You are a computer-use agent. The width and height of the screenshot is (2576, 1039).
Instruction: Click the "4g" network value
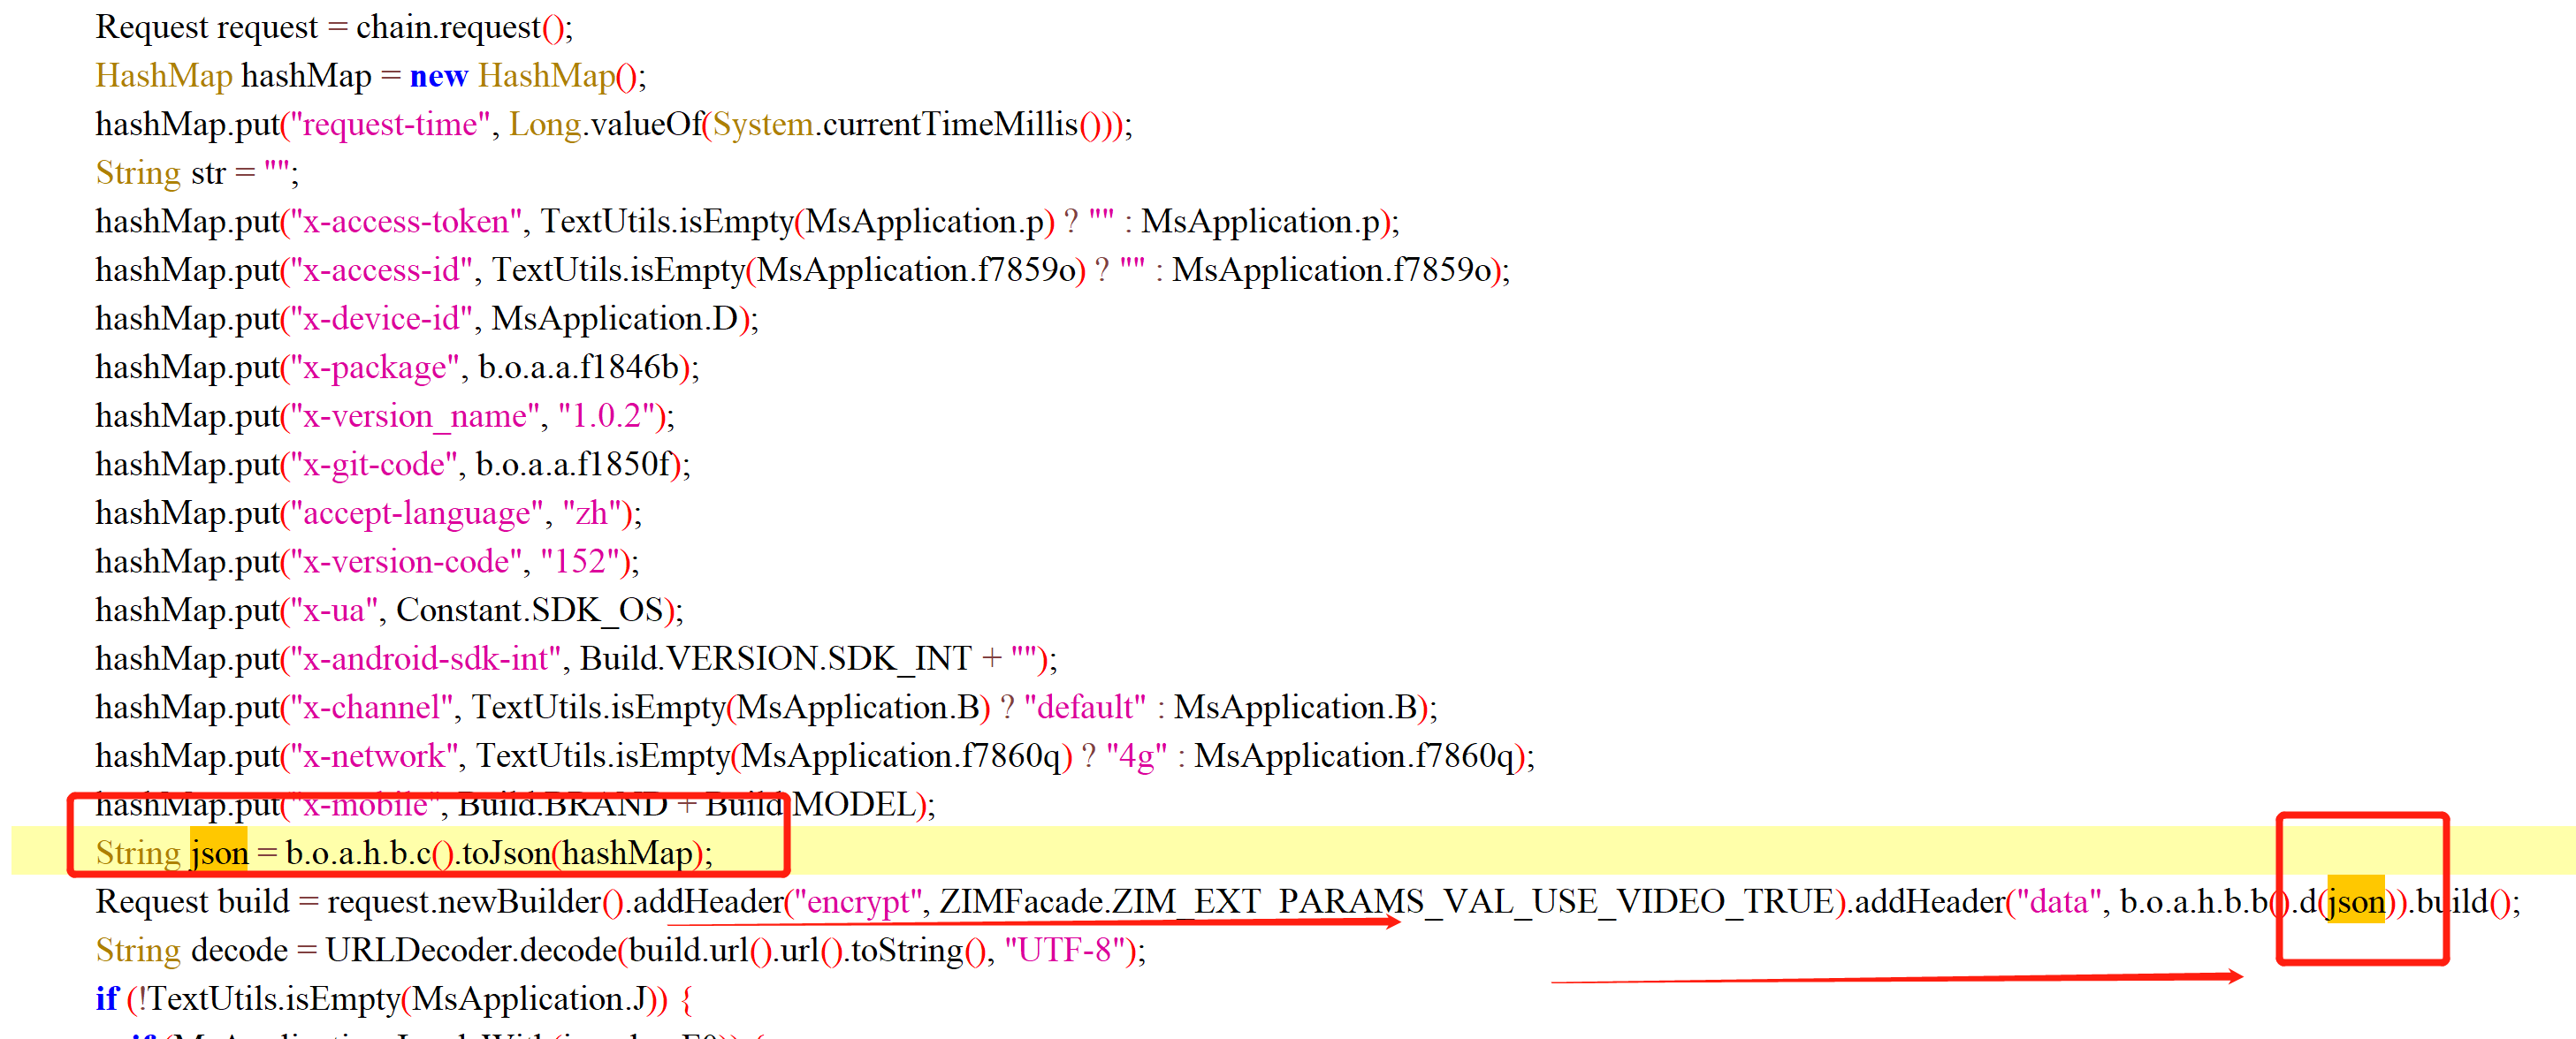click(1136, 756)
